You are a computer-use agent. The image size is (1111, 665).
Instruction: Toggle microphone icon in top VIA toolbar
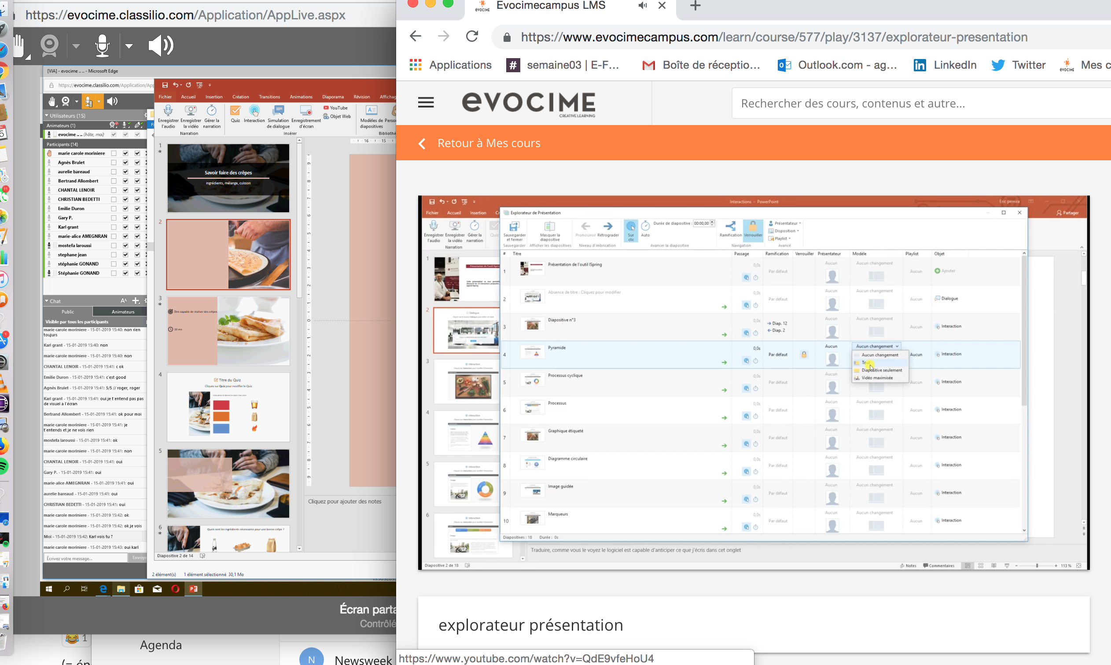point(102,46)
